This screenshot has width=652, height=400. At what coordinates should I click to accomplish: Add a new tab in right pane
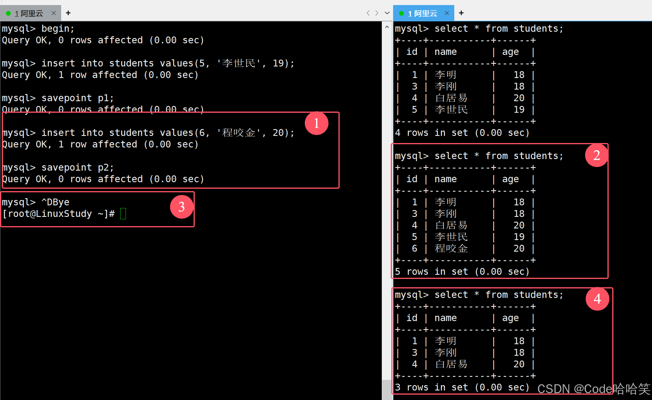coord(461,13)
